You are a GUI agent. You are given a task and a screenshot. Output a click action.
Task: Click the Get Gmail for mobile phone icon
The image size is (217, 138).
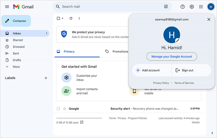tap(134, 91)
